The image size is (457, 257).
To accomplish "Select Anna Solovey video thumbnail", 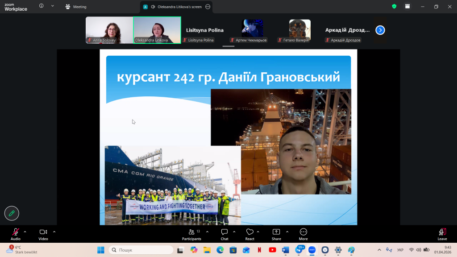I will (109, 30).
